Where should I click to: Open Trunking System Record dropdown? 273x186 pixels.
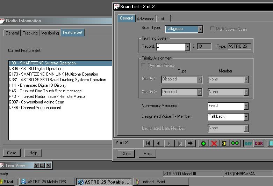[187, 47]
